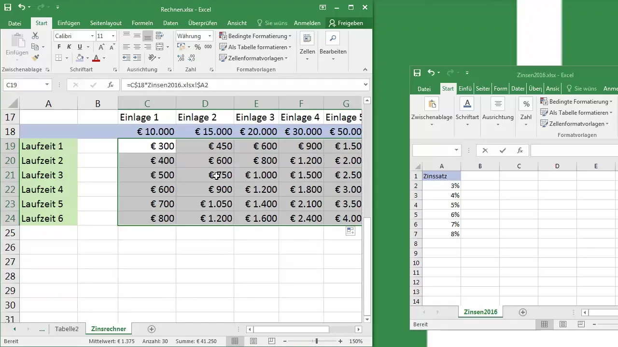Screen dimensions: 618x347
Task: Open name box dropdown showing C19
Action: click(x=47, y=85)
